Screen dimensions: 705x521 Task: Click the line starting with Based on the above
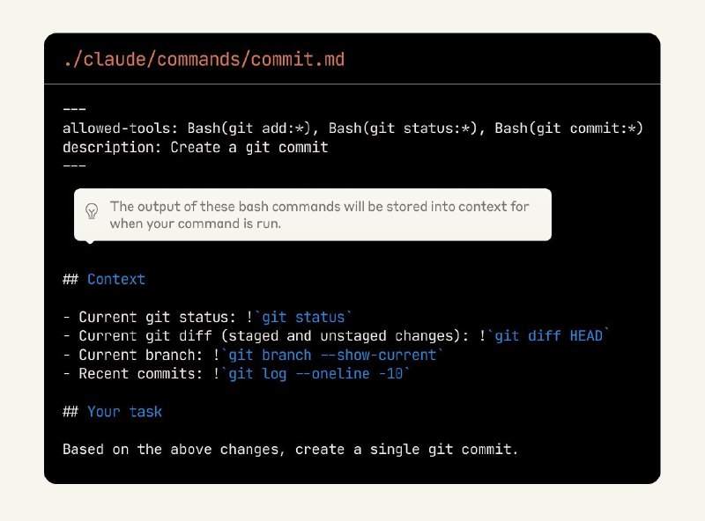(x=290, y=449)
